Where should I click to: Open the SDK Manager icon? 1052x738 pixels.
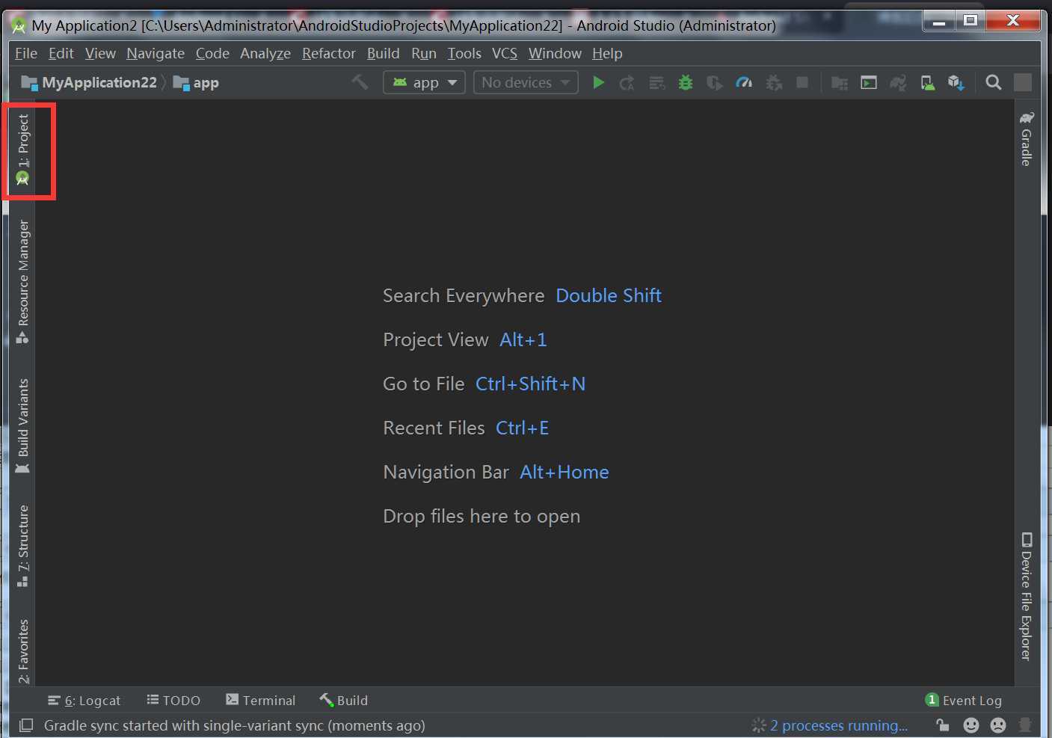coord(956,82)
